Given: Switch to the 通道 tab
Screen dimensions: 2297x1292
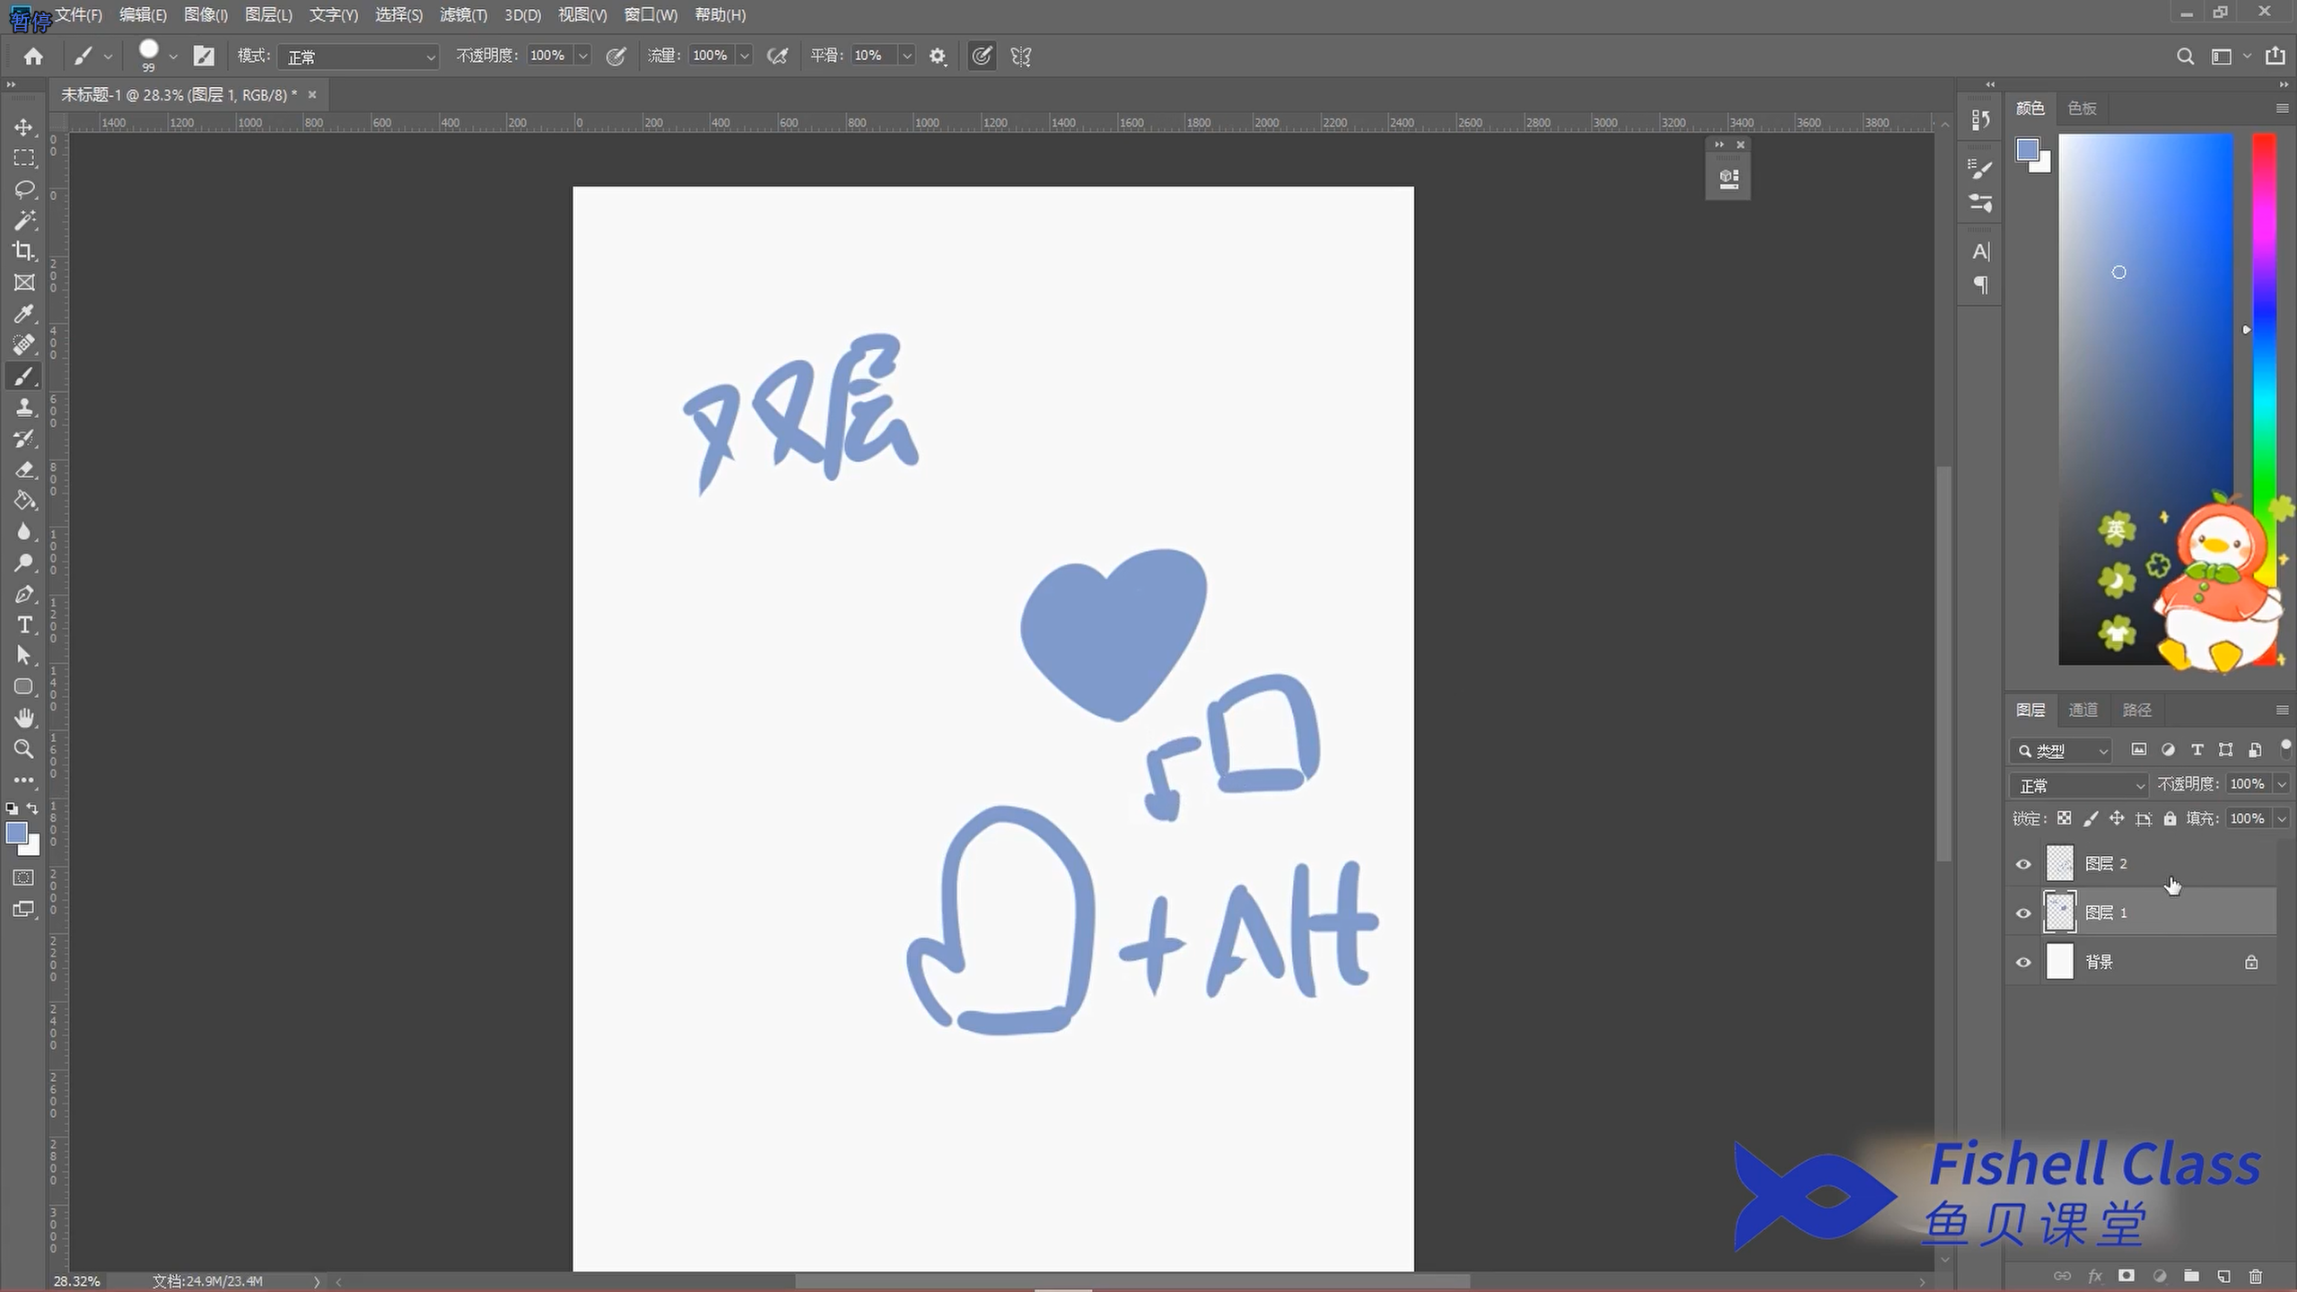Looking at the screenshot, I should pos(2083,710).
